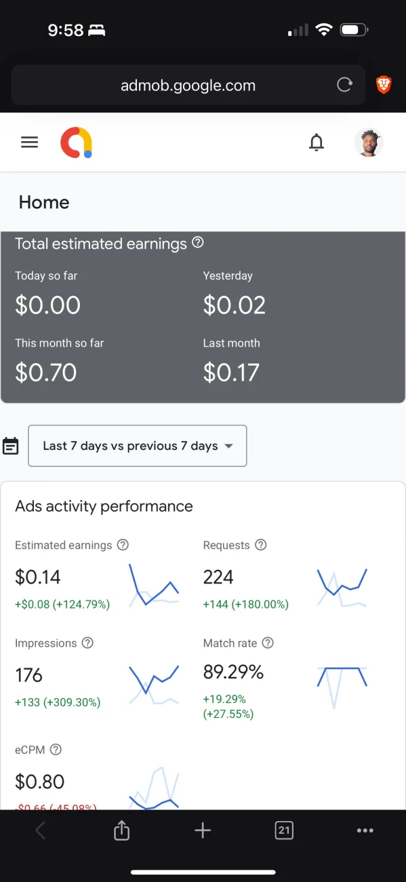Open the browser more options menu

click(x=365, y=830)
